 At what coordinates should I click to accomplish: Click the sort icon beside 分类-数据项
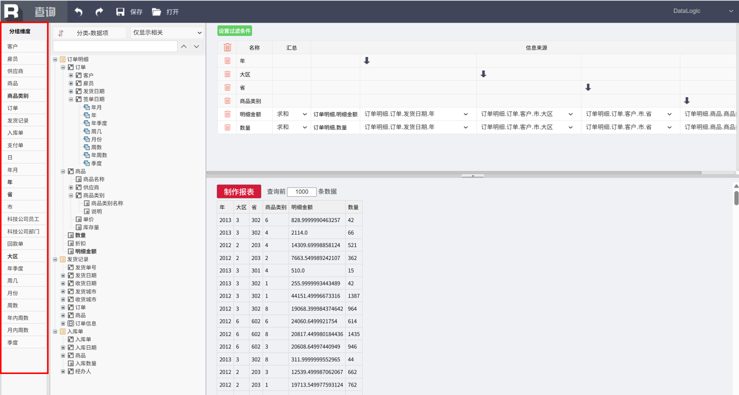61,33
